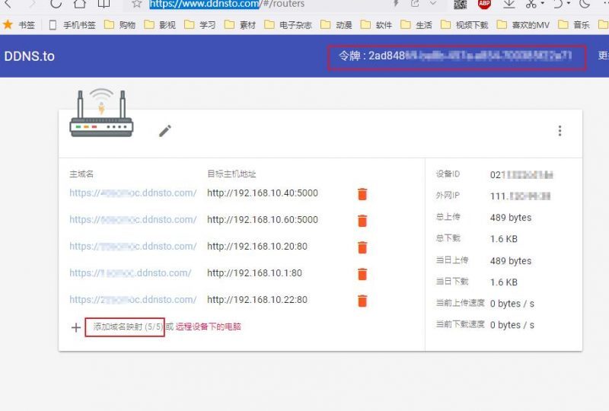Screen dimensions: 609x411
Task: Click the bookmark star in address bar
Action: (x=136, y=4)
